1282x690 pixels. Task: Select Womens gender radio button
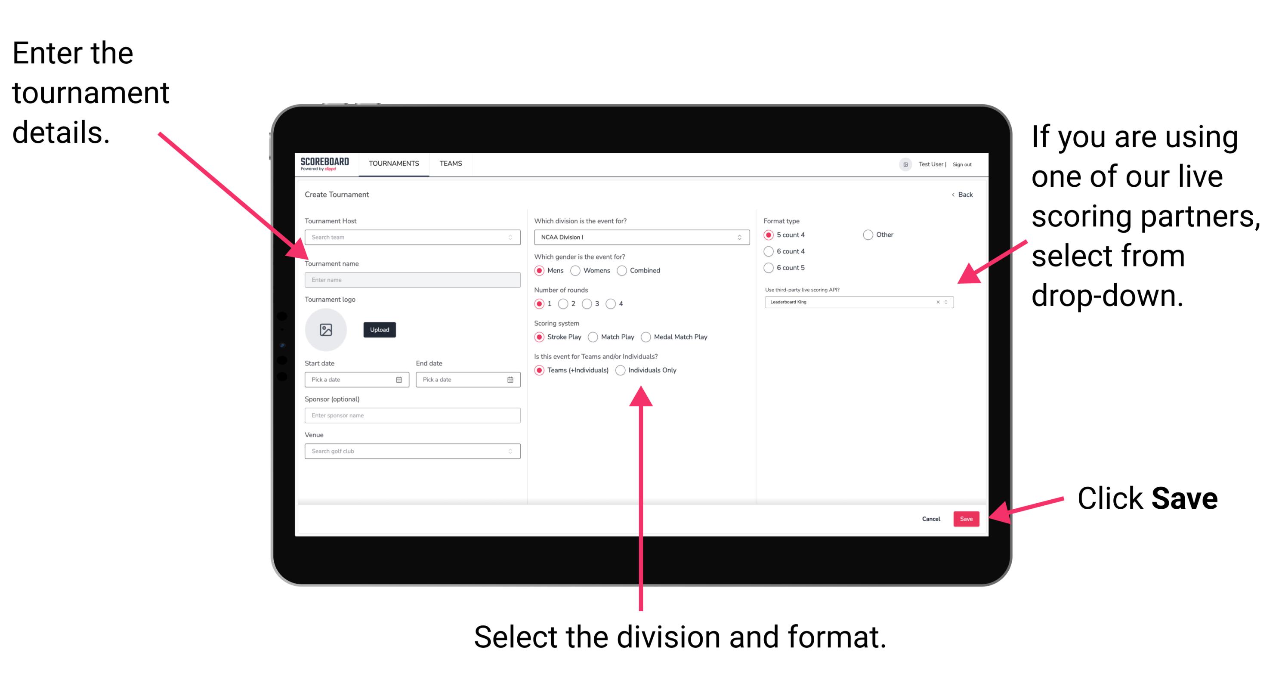(x=576, y=270)
